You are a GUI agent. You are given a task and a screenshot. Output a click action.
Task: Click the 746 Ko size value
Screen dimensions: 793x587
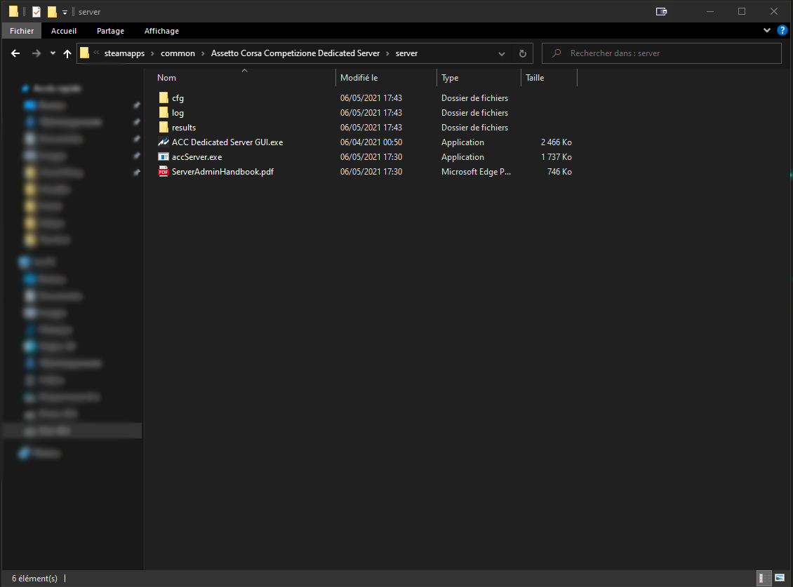[559, 171]
